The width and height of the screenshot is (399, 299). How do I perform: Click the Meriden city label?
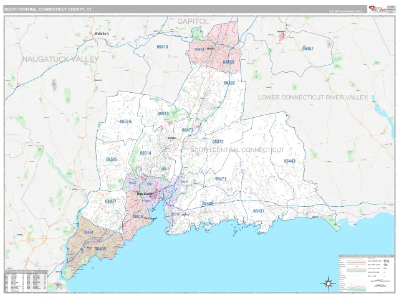pos(211,49)
